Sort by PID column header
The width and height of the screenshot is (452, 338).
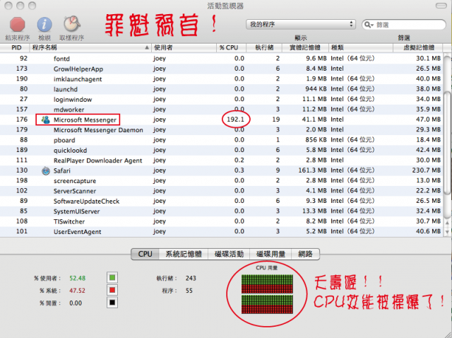15,47
